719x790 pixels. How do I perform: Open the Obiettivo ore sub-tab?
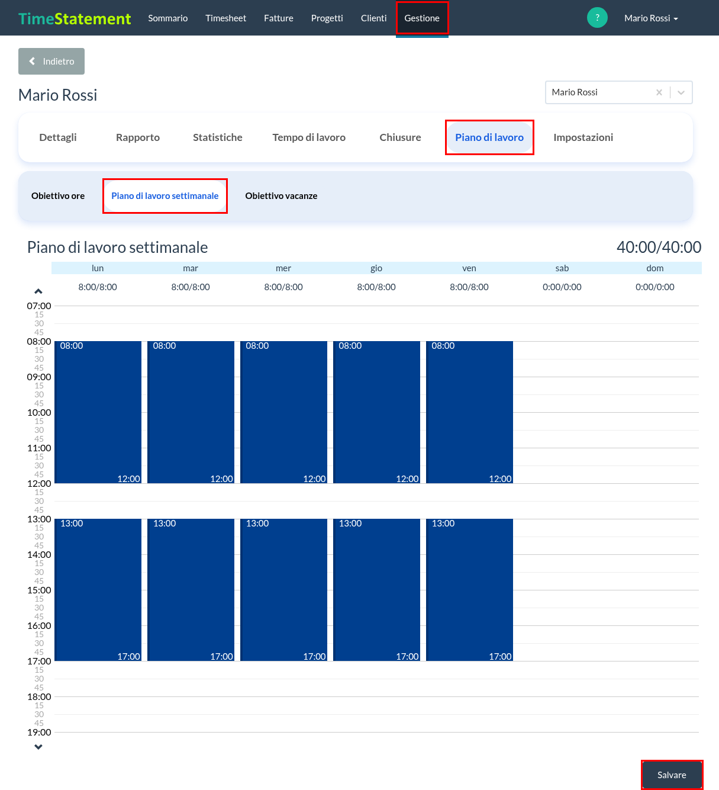pos(58,196)
